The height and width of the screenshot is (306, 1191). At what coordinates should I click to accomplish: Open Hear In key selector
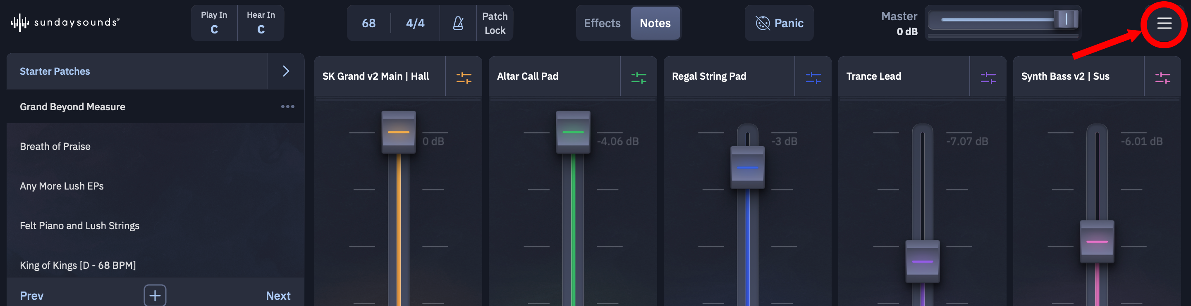(x=261, y=23)
